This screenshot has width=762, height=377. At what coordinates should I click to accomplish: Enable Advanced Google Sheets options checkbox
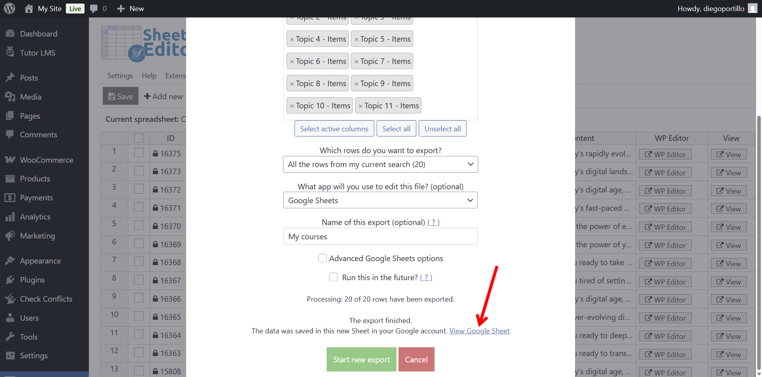(x=323, y=258)
